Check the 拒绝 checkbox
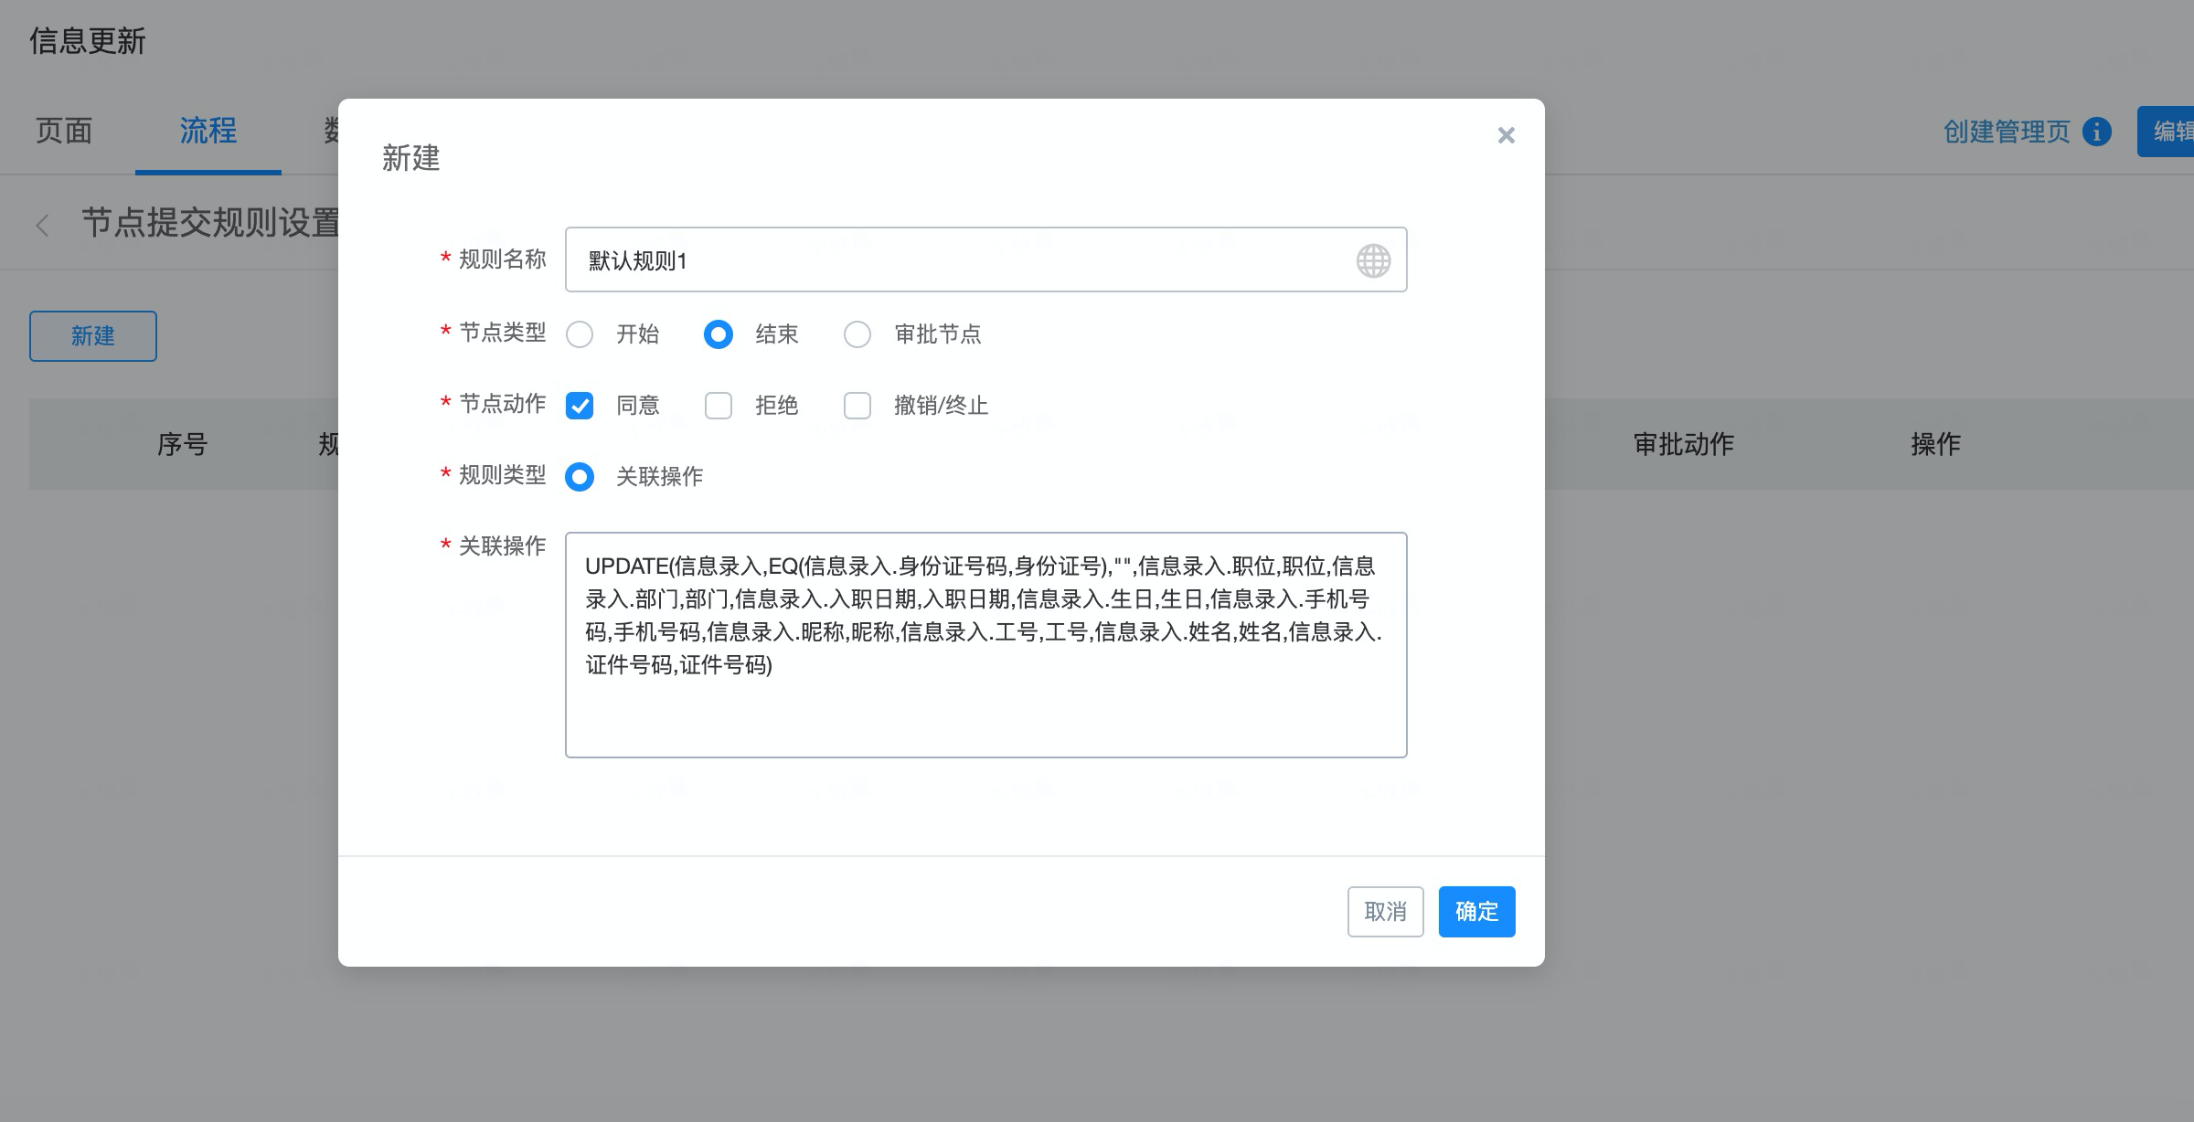Viewport: 2194px width, 1122px height. [x=719, y=406]
